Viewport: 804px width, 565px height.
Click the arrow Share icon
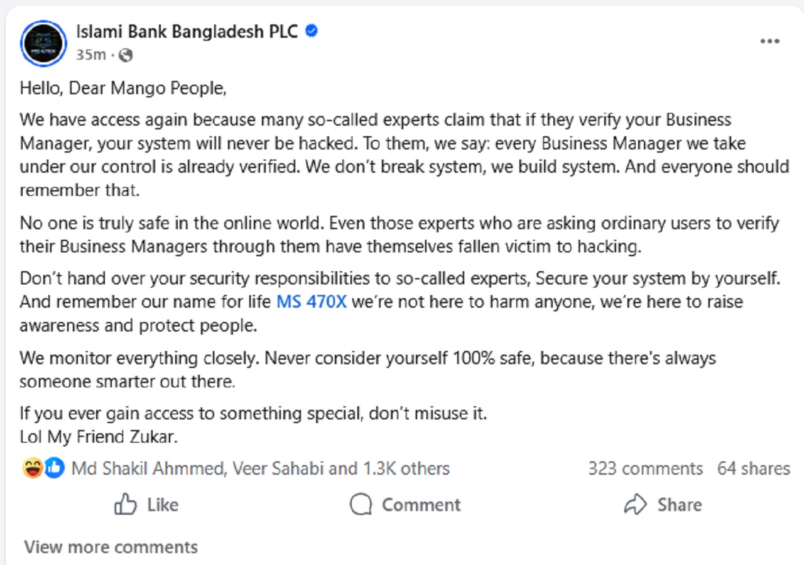(636, 505)
